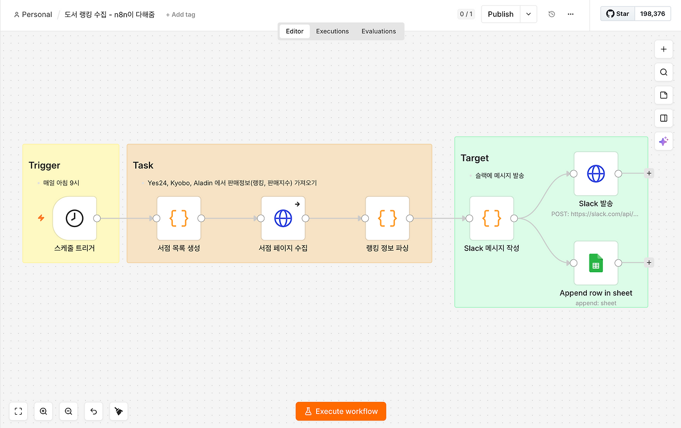Image resolution: width=681 pixels, height=428 pixels.
Task: Click the zoom in icon
Action: [44, 411]
